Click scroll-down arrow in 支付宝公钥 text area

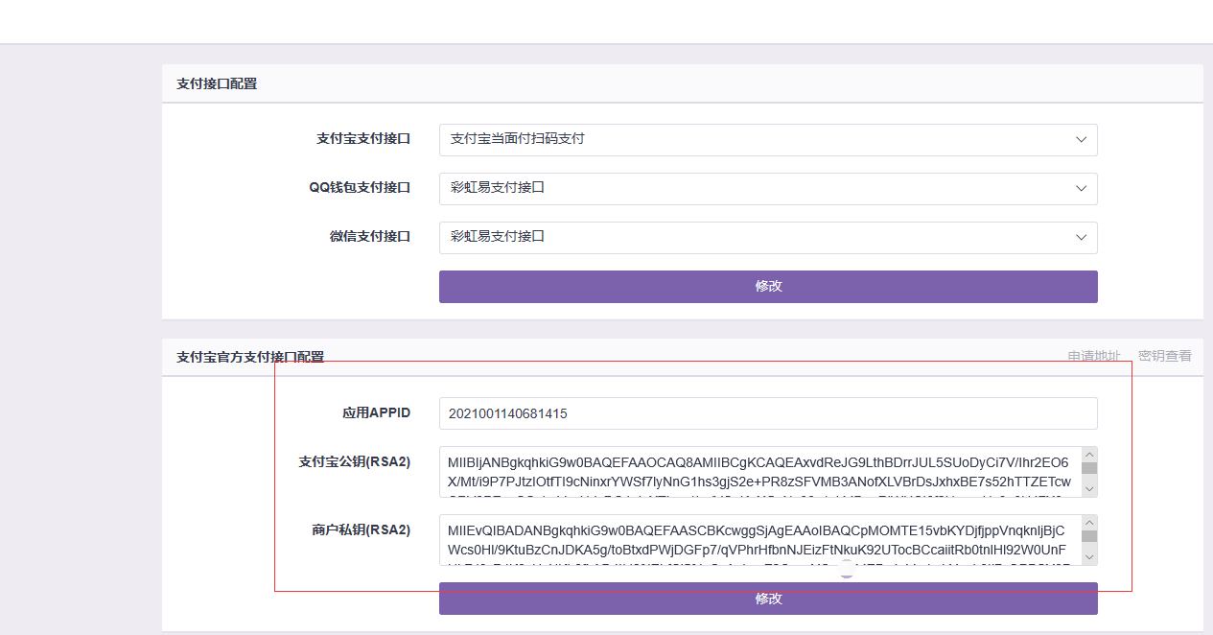coord(1088,489)
